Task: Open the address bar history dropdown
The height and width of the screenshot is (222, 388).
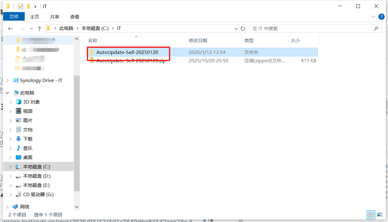Action: pyautogui.click(x=236, y=29)
